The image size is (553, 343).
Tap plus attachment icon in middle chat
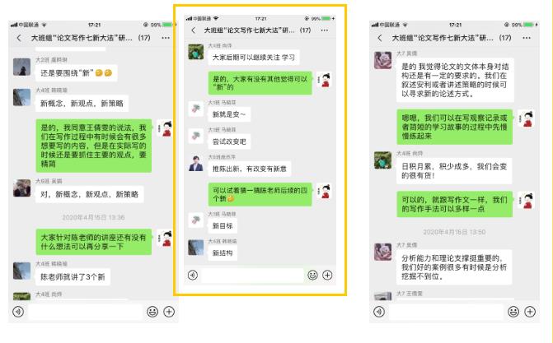(327, 275)
